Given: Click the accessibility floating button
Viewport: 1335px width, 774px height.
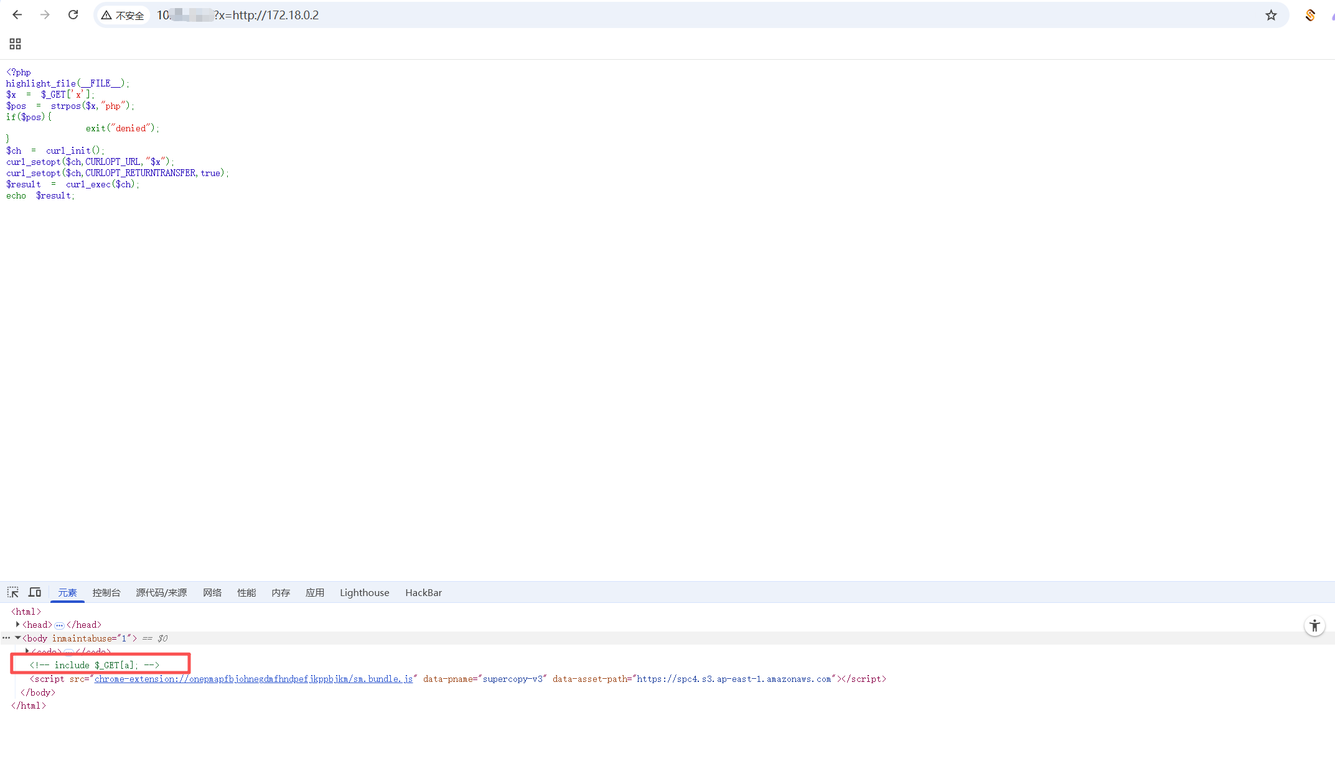Looking at the screenshot, I should (x=1314, y=626).
